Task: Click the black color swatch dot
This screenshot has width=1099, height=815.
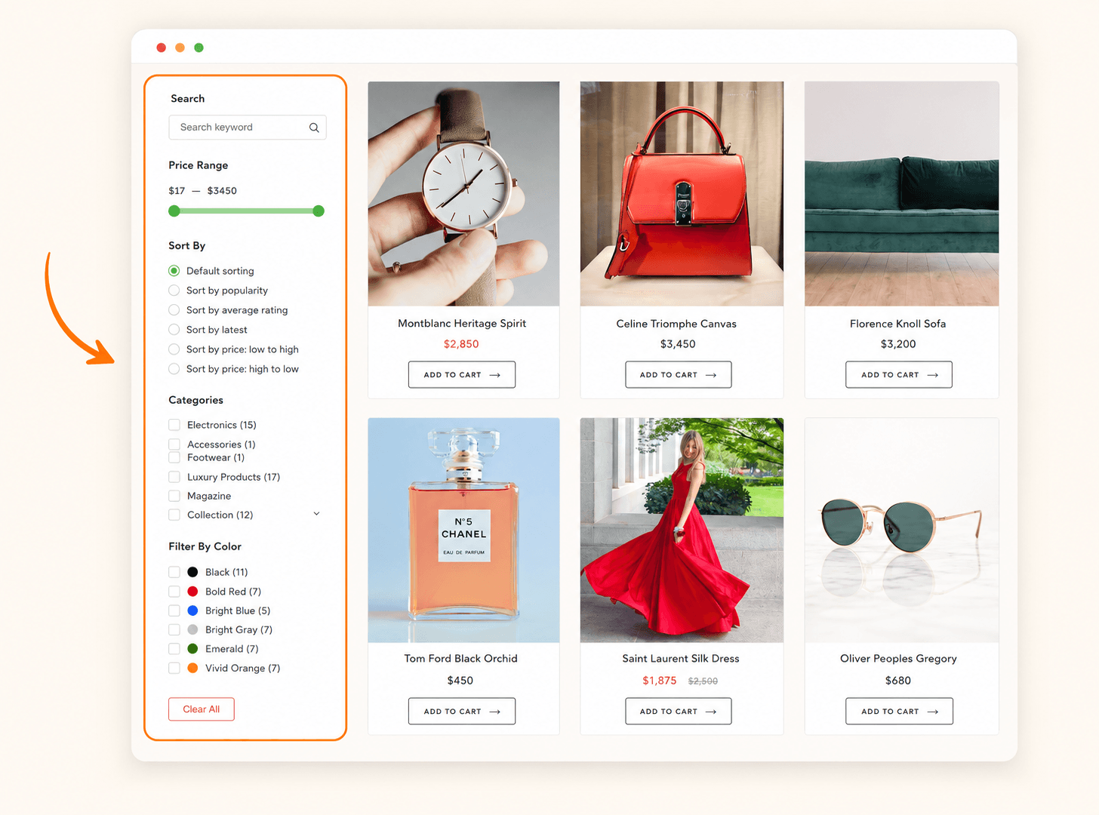Action: pyautogui.click(x=192, y=572)
